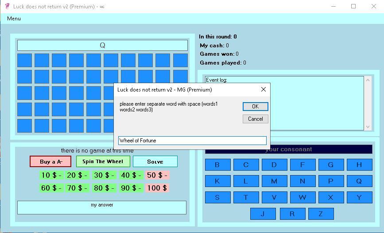The height and width of the screenshot is (233, 384).
Task: Pick consonant letter B
Action: coord(217,165)
